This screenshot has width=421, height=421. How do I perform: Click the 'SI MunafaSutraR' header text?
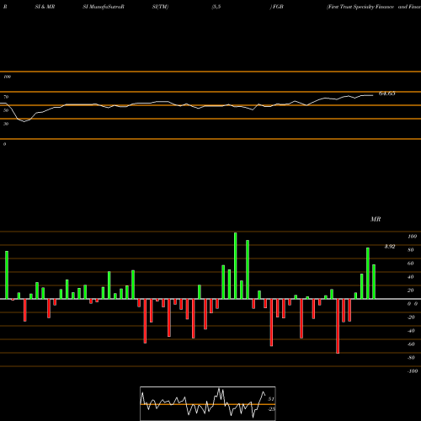pyautogui.click(x=104, y=7)
